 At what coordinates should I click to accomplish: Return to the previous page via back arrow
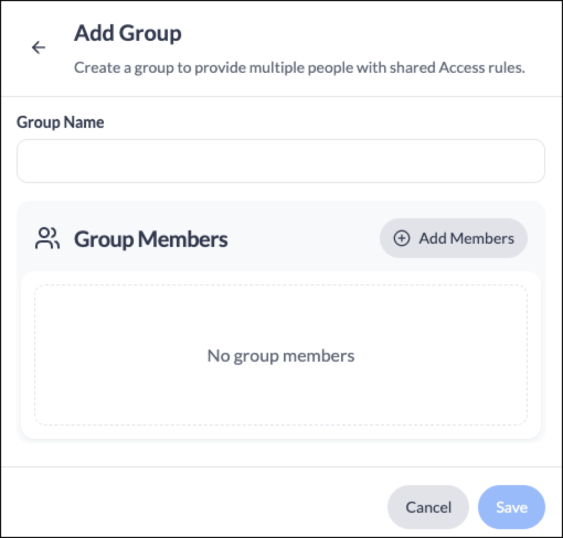point(39,47)
